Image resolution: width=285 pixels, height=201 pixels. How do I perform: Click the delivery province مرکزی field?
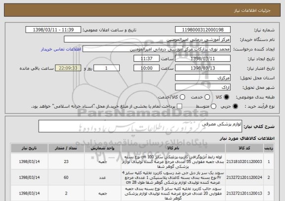[x=203, y=78]
